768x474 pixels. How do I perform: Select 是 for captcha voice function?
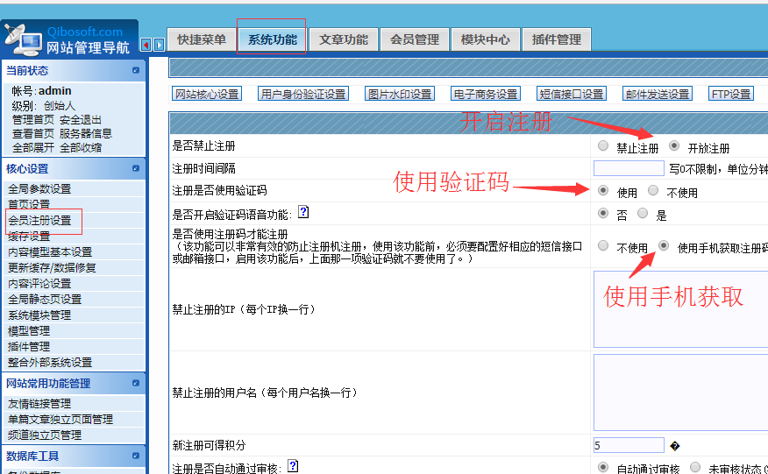coord(644,213)
